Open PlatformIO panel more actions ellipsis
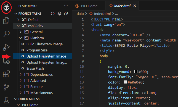The width and height of the screenshot is (178, 107). tap(66, 6)
